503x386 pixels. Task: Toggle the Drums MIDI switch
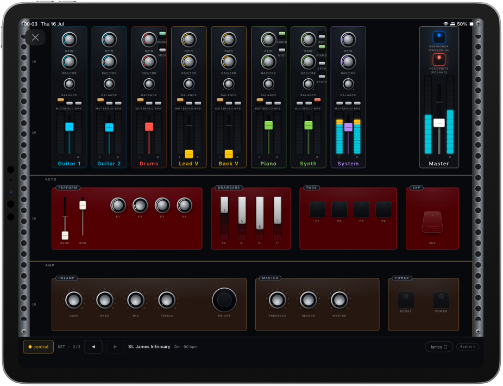coord(162,50)
